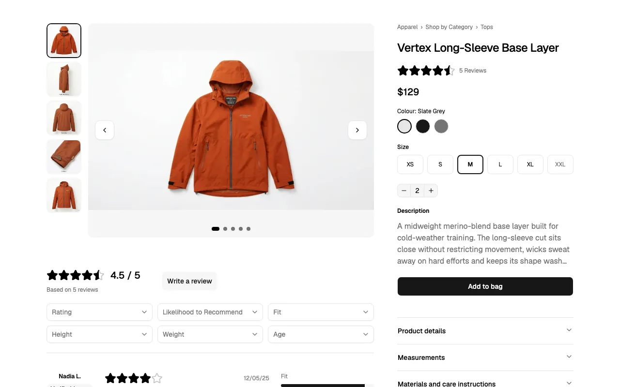Open the Likelihood to Recommend dropdown
The width and height of the screenshot is (620, 387).
pyautogui.click(x=210, y=312)
